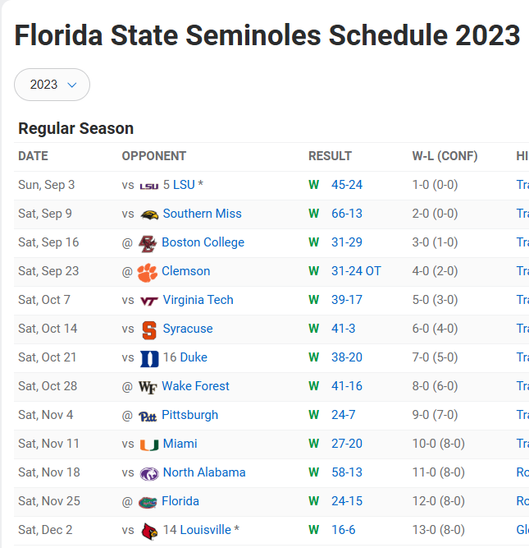529x548 pixels.
Task: Open the Wake Forest team link
Action: tap(195, 386)
